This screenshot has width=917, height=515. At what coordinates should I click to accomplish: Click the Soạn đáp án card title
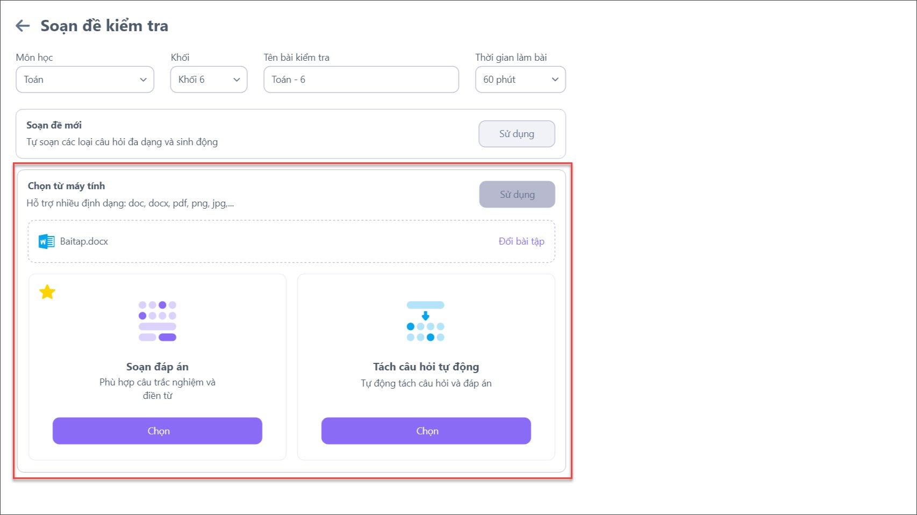point(157,367)
